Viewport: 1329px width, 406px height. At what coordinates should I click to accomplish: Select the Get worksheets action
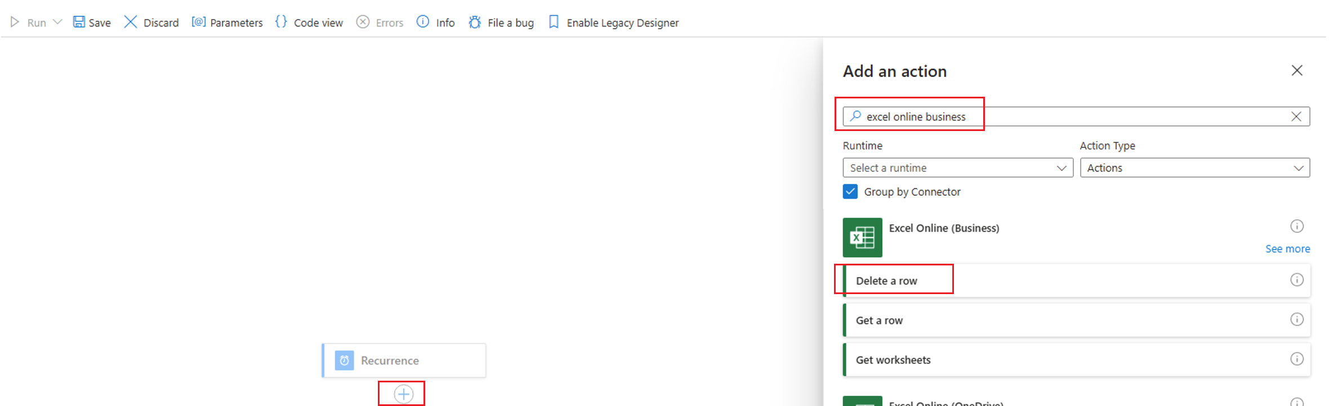(x=1076, y=359)
